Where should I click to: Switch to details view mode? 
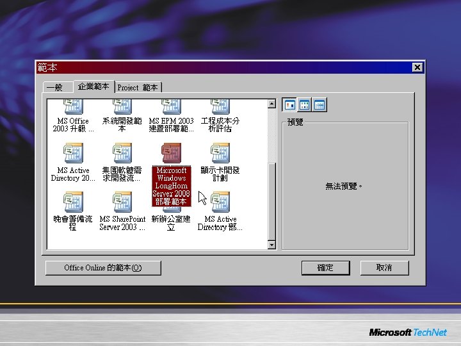tap(319, 104)
